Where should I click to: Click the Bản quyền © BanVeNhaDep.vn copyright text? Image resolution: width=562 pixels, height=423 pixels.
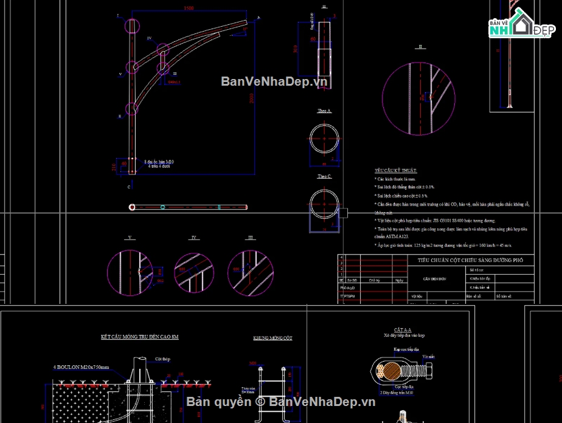281,402
